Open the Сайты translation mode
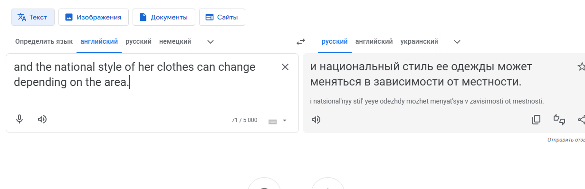The height and width of the screenshot is (189, 585). [x=222, y=17]
